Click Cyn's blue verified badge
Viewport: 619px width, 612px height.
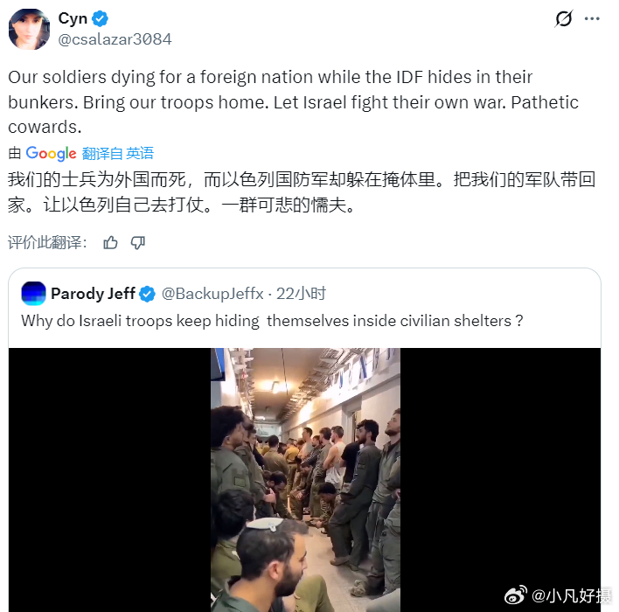tap(100, 18)
